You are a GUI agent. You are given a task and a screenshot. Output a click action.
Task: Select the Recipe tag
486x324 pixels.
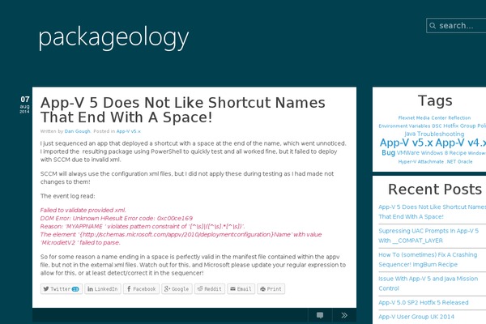458,153
